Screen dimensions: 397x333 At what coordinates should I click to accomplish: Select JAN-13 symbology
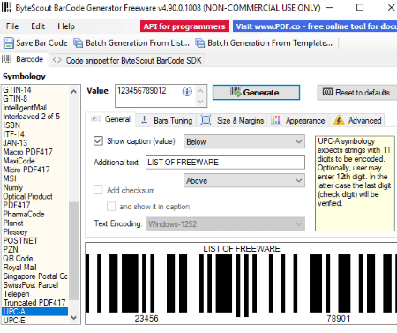point(34,143)
